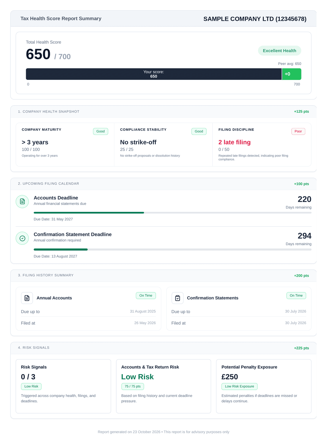Click the green +0 score segment
The width and height of the screenshot is (327, 443).
pyautogui.click(x=292, y=74)
